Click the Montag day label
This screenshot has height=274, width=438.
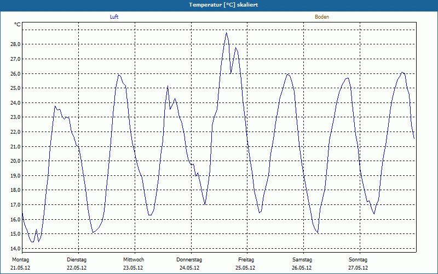[20, 260]
